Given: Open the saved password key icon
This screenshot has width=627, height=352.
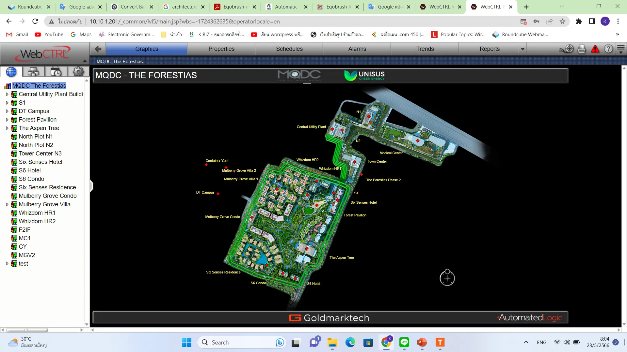Looking at the screenshot, I should coord(536,22).
